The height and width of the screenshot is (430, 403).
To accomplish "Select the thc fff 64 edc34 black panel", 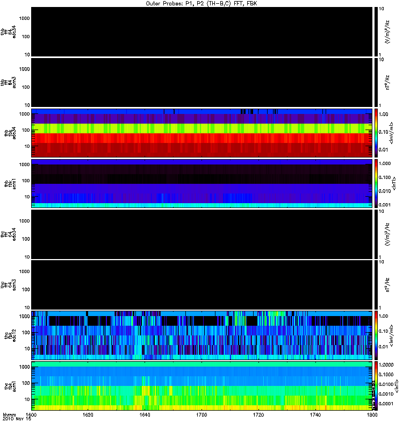I will click(201, 234).
